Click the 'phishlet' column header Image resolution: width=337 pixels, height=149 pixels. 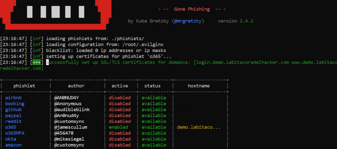pos(24,86)
